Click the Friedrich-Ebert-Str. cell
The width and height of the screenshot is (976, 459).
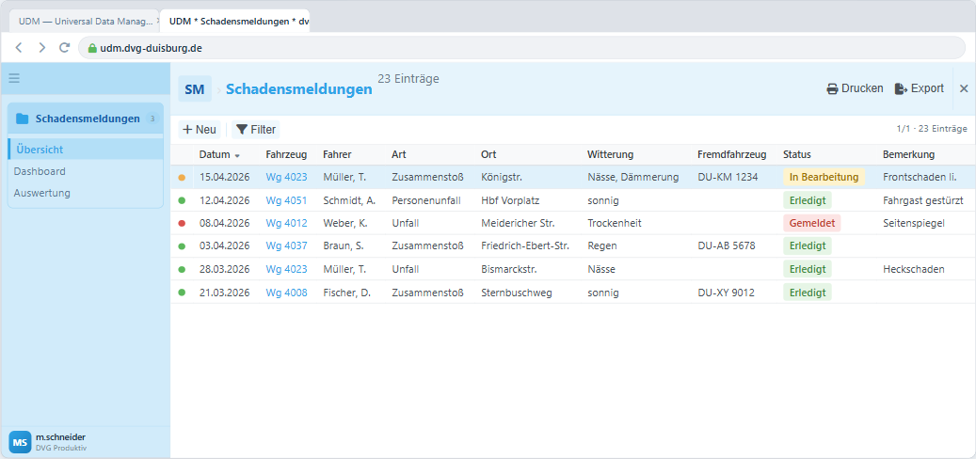(525, 246)
